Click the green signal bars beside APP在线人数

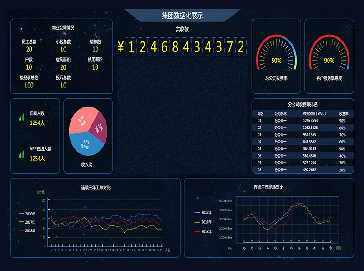(x=21, y=153)
